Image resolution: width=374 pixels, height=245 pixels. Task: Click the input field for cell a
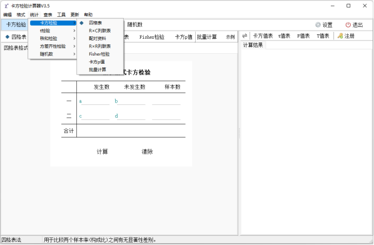point(95,101)
